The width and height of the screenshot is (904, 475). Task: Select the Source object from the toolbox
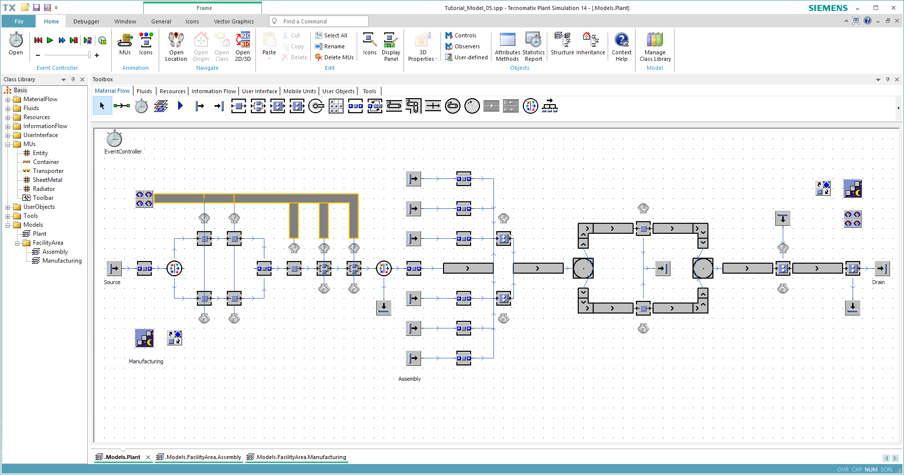click(200, 106)
